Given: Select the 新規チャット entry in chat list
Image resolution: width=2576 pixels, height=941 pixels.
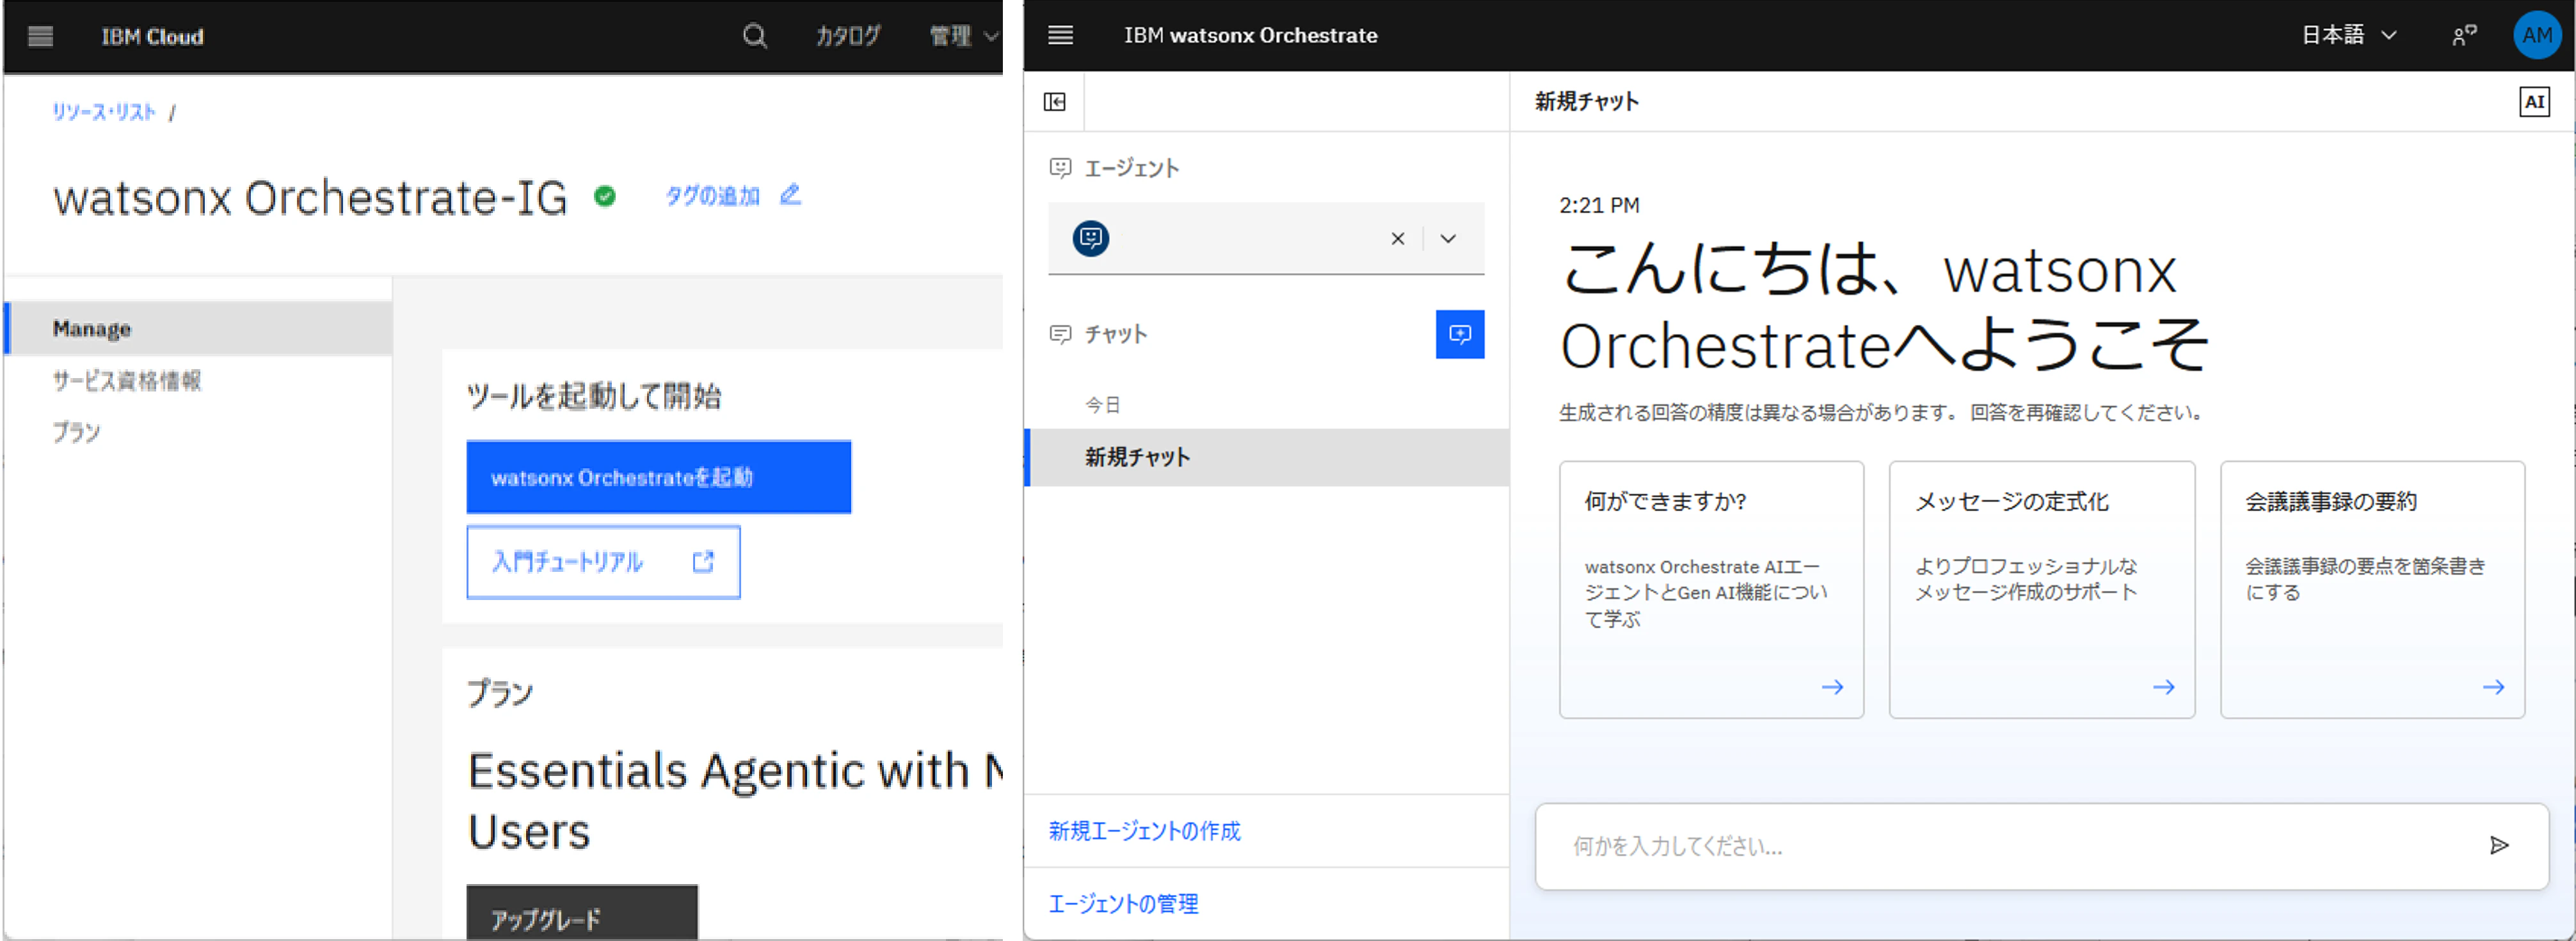Looking at the screenshot, I should coord(1266,457).
